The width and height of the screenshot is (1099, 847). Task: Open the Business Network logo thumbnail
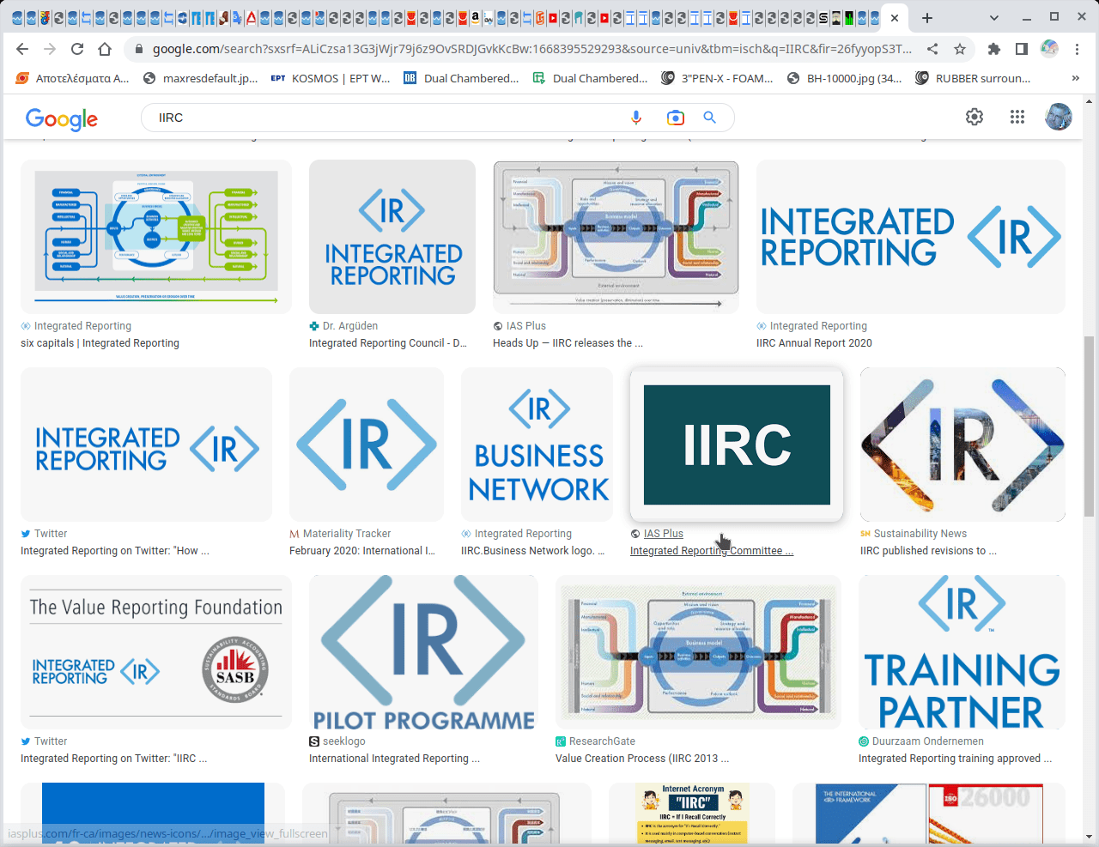click(x=537, y=445)
